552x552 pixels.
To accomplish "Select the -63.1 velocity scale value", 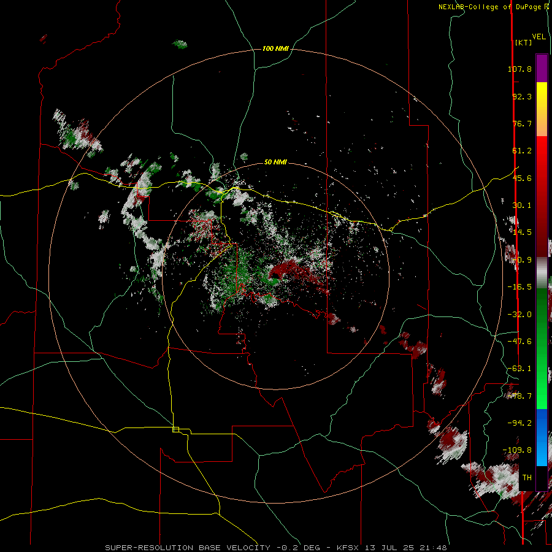I will (519, 369).
